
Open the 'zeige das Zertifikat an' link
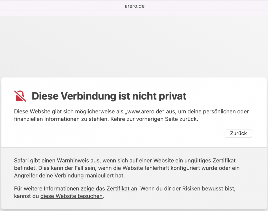[x=109, y=188]
